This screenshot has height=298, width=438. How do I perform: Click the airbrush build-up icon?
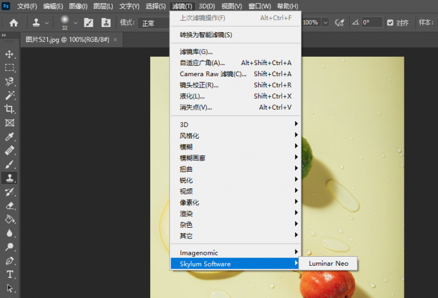click(339, 23)
